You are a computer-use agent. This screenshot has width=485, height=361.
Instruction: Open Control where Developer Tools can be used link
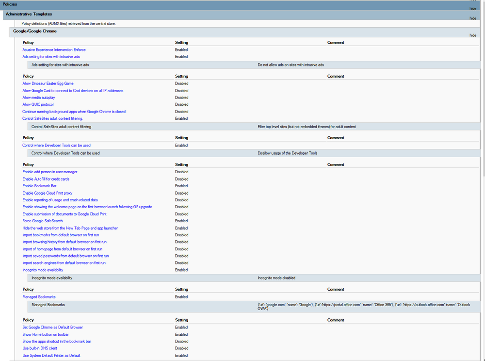pyautogui.click(x=56, y=145)
